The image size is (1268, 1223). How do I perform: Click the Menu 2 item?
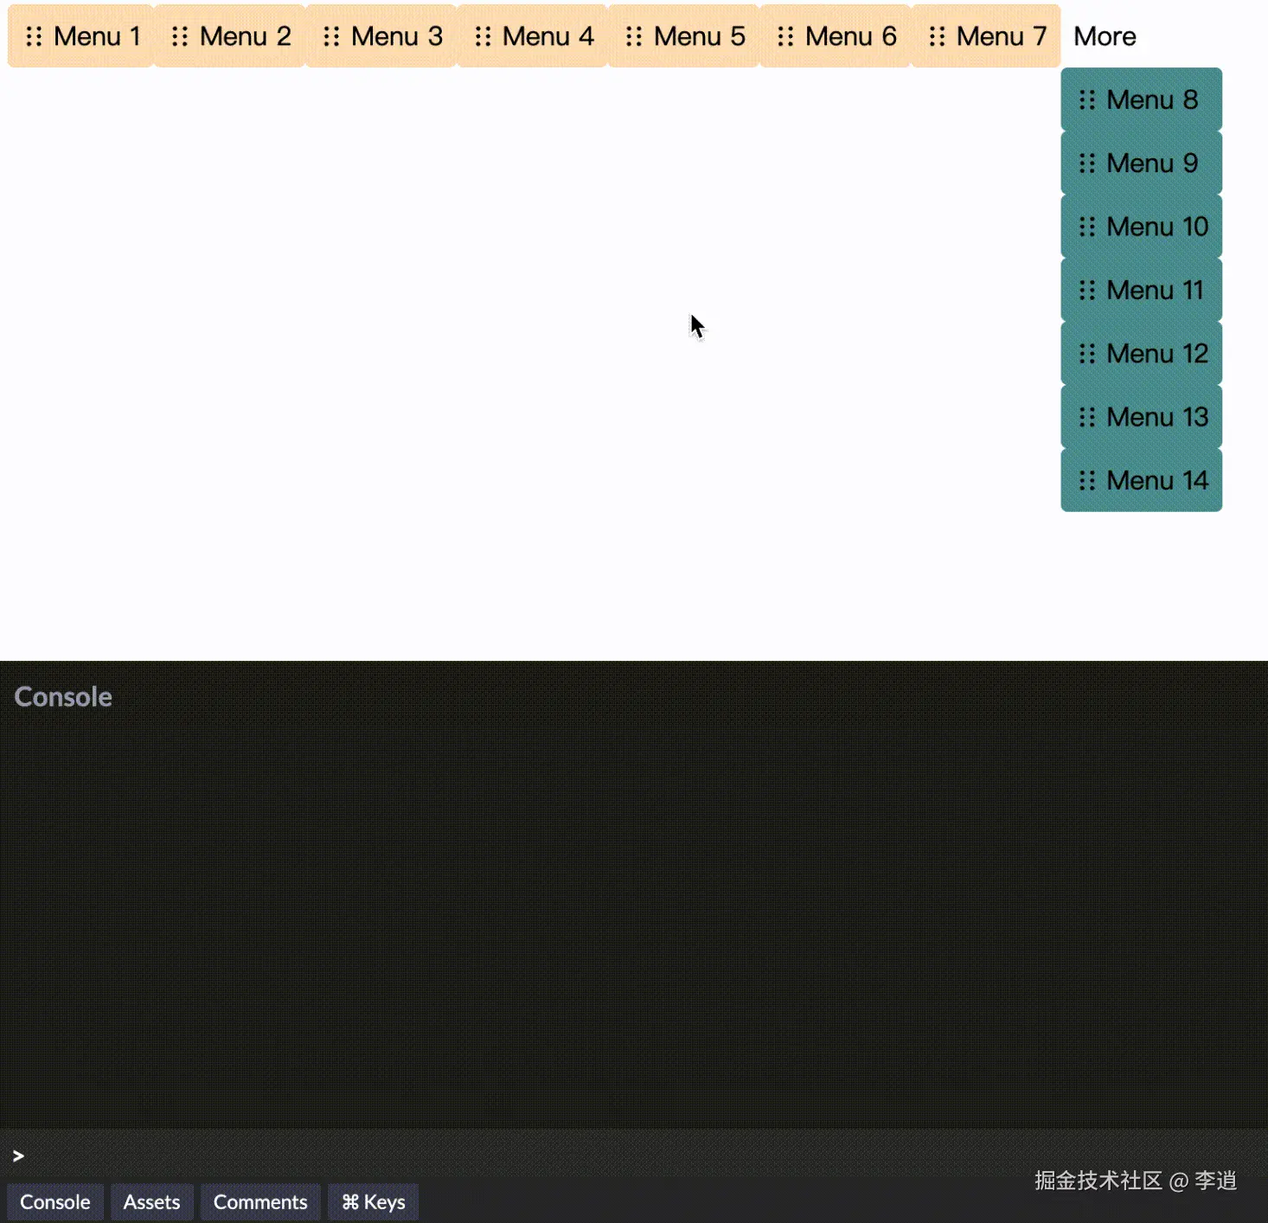[246, 36]
